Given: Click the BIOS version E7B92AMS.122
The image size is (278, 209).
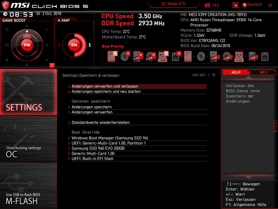Looking at the screenshot, I should coord(212,40).
